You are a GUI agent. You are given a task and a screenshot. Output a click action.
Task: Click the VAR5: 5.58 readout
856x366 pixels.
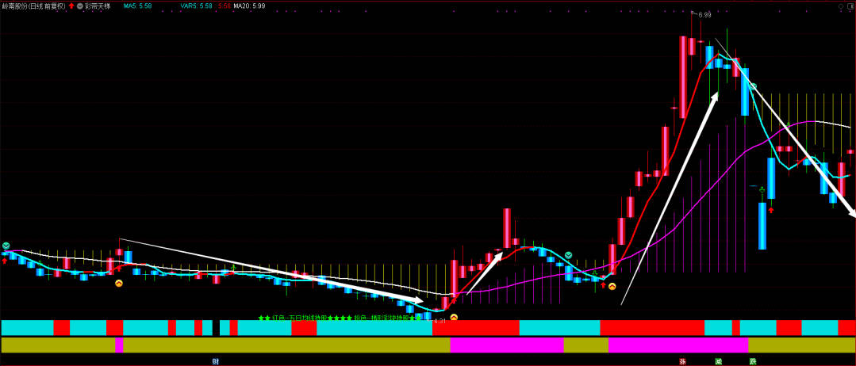pyautogui.click(x=197, y=6)
